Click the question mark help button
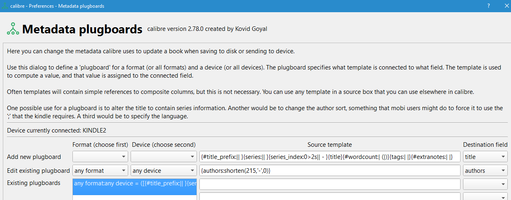 click(x=488, y=6)
